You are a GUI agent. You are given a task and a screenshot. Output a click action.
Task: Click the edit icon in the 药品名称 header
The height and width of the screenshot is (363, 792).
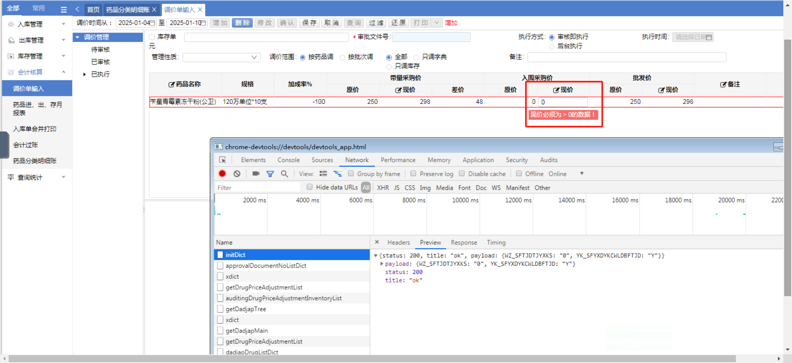coord(171,84)
